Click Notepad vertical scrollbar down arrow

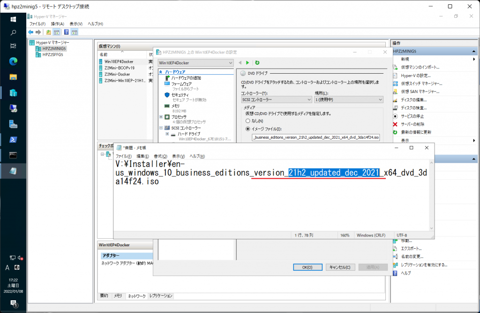[431, 228]
